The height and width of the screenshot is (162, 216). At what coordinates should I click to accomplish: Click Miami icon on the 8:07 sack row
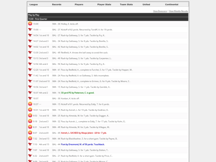pyautogui.click(x=30, y=133)
